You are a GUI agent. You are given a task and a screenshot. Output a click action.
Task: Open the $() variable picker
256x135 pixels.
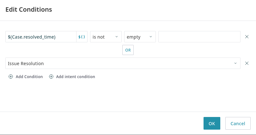pyautogui.click(x=82, y=37)
